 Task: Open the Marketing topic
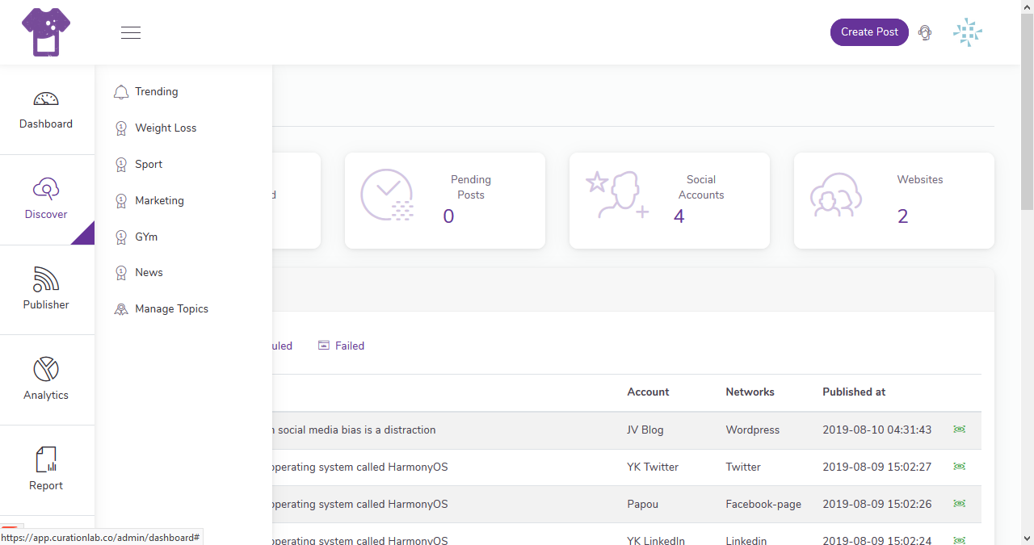[159, 201]
